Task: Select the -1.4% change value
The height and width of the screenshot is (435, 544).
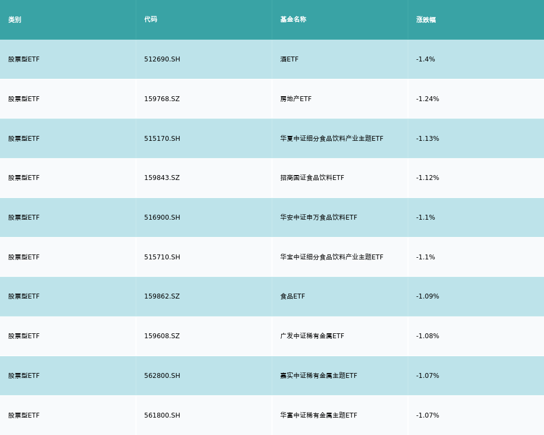Action: pos(425,59)
